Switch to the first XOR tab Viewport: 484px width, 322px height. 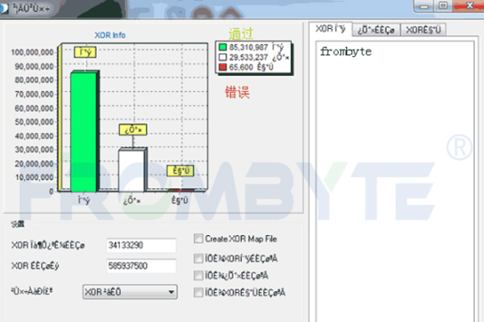331,30
